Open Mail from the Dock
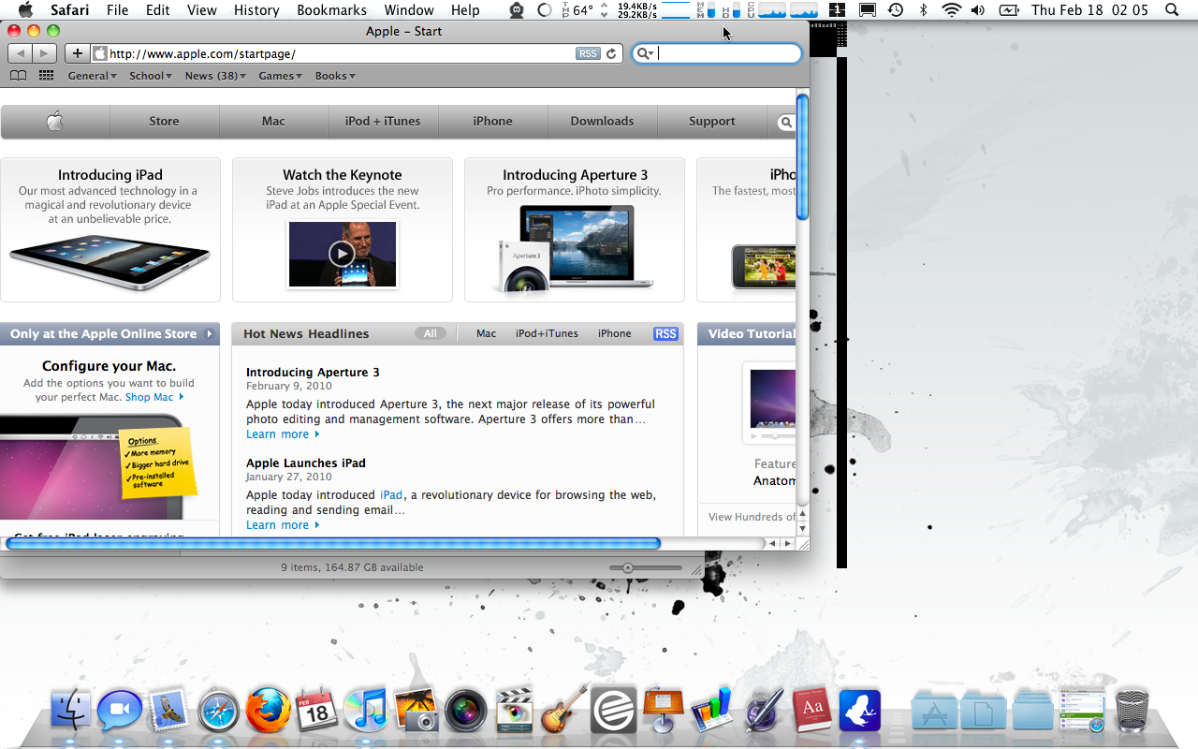This screenshot has width=1198, height=749. coord(169,711)
